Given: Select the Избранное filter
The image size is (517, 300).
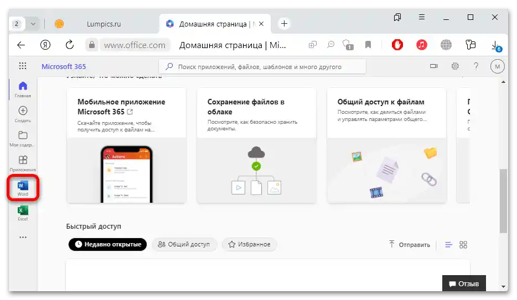Looking at the screenshot, I should (x=249, y=244).
